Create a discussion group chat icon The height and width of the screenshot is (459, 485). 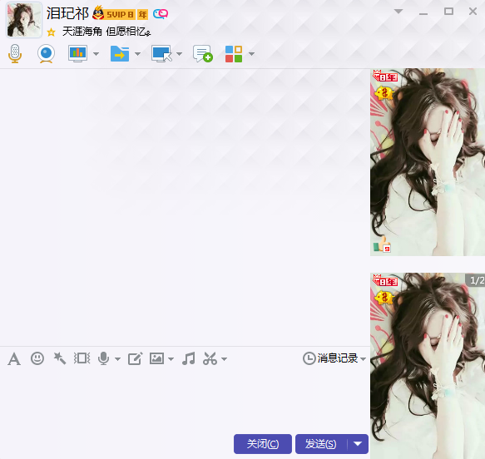point(203,54)
